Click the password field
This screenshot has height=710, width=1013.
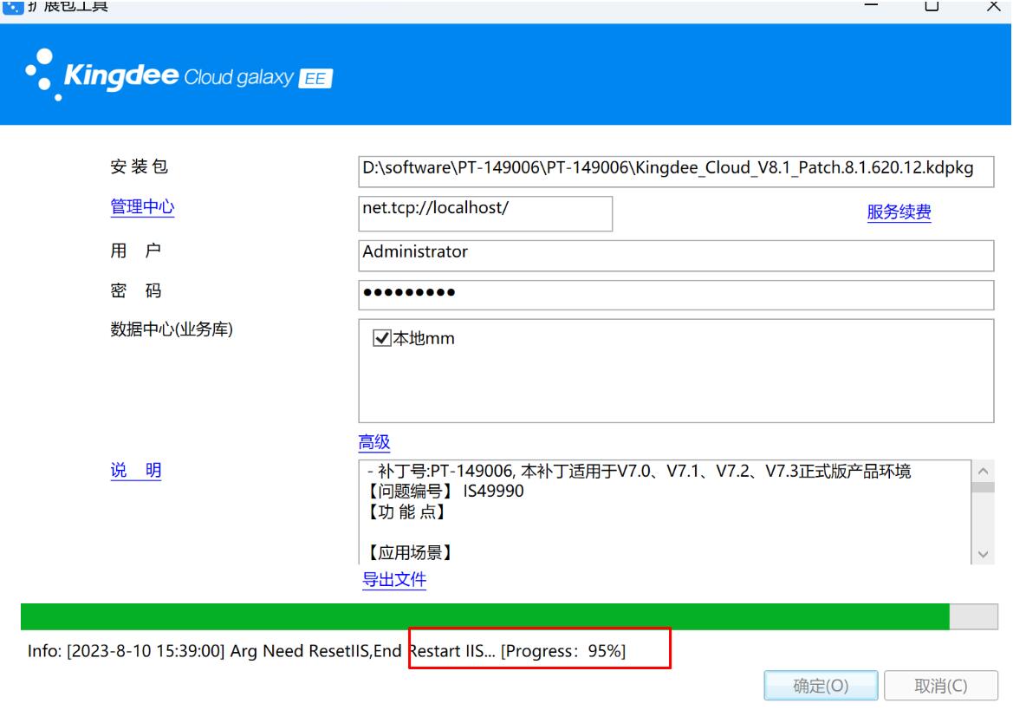pos(676,296)
